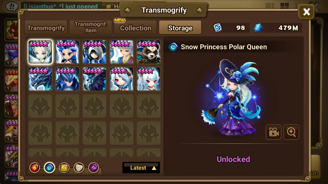The width and height of the screenshot is (328, 184).
Task: Open the video camera preview icon
Action: pos(273,132)
